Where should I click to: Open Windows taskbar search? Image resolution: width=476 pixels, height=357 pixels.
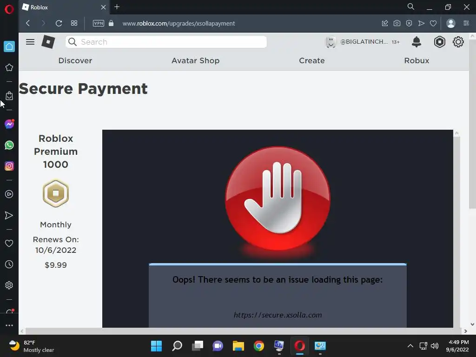tap(177, 346)
